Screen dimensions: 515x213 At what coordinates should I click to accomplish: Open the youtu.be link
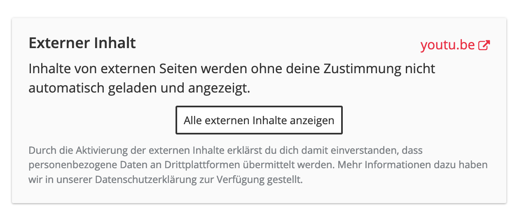tap(448, 45)
